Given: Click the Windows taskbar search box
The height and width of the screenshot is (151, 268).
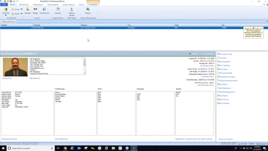Looking at the screenshot, I should click(x=30, y=148).
